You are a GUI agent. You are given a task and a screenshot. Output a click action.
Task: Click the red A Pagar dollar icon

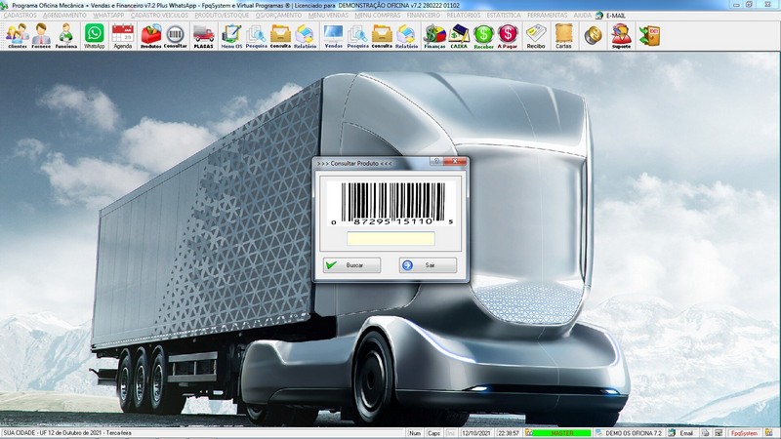point(508,36)
